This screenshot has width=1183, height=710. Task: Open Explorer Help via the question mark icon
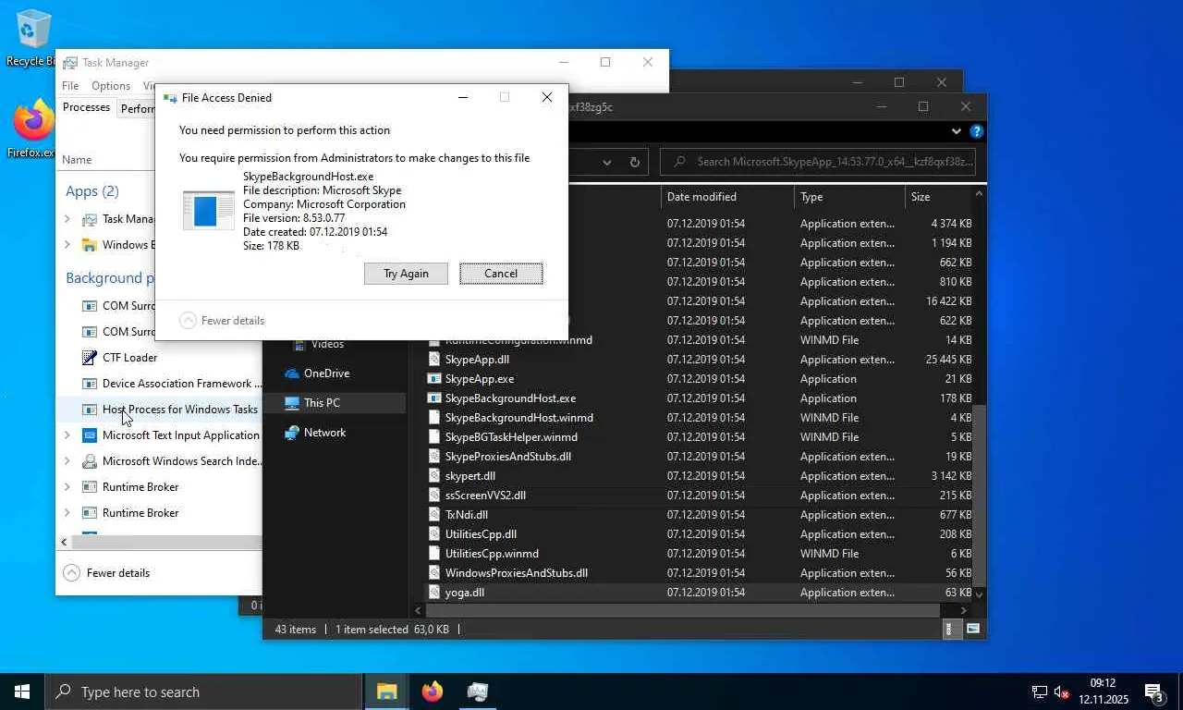[x=976, y=131]
